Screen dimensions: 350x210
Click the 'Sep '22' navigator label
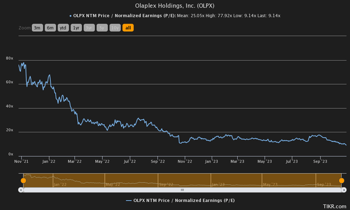tap(166, 184)
